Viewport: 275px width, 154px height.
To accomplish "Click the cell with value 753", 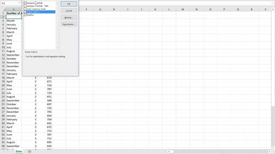I will pyautogui.click(x=45, y=131).
